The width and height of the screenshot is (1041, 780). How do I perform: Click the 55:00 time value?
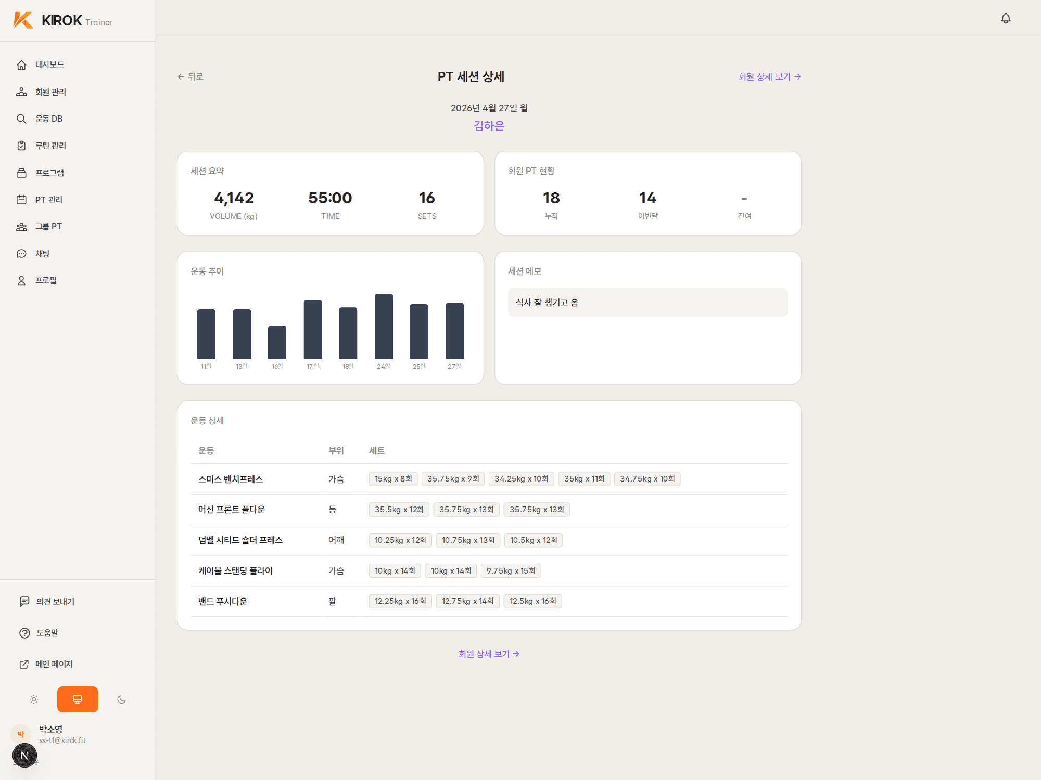pyautogui.click(x=330, y=198)
